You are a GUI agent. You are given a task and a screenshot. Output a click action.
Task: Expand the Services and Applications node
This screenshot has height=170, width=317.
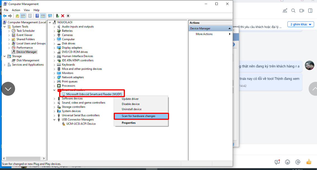click(4, 65)
